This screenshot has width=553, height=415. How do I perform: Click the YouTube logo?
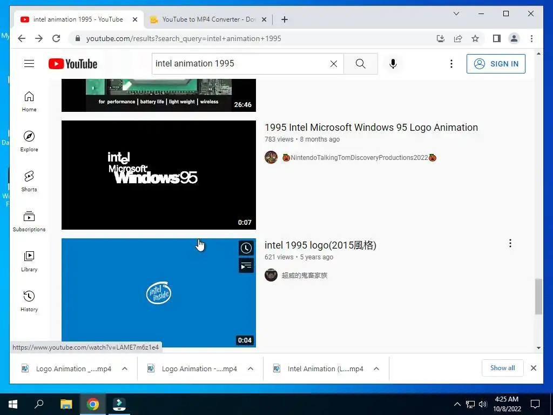click(x=73, y=64)
